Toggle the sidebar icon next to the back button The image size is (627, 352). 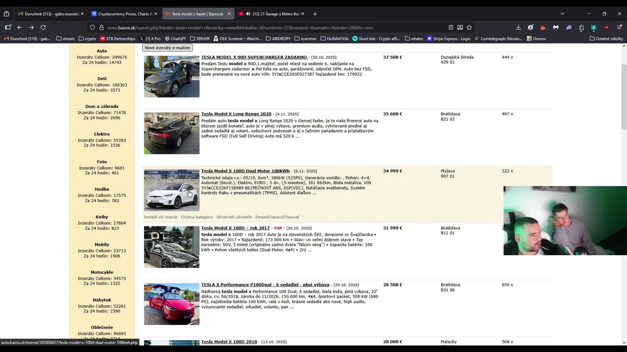click(x=8, y=27)
